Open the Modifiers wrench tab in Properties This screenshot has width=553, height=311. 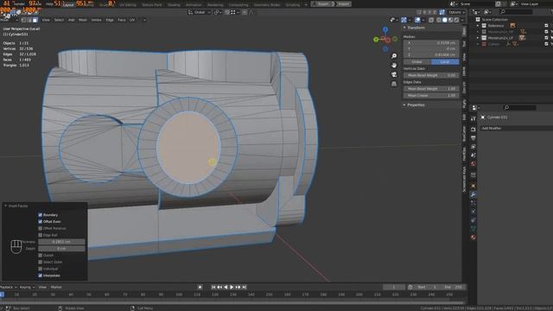[474, 194]
